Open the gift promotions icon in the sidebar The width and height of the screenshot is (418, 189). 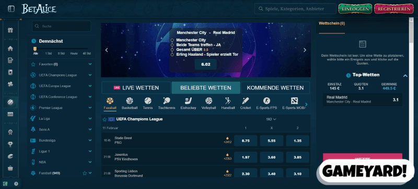[x=10, y=30]
